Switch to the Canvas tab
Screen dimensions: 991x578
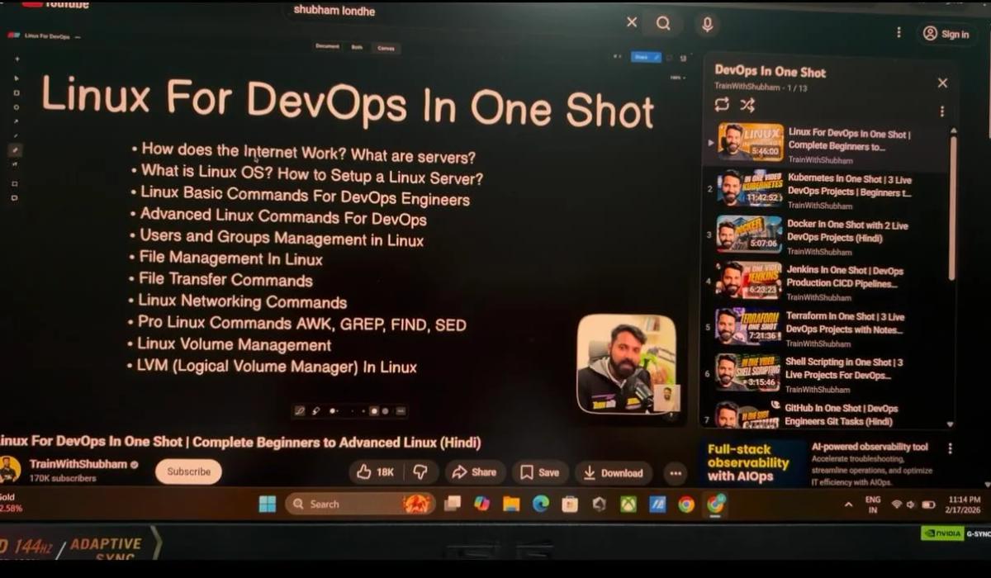click(x=386, y=48)
